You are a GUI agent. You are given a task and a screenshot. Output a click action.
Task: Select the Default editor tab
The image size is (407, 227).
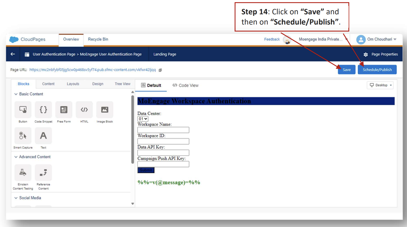coord(151,85)
